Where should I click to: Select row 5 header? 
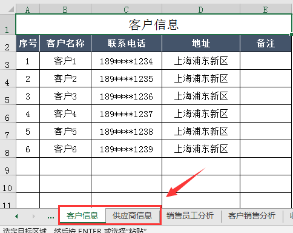[x=7, y=96]
